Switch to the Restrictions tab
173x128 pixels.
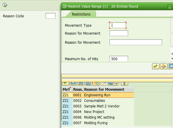[x=81, y=14]
